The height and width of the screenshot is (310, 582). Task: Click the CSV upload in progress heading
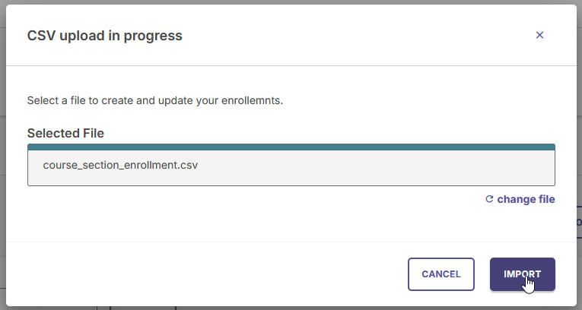105,36
